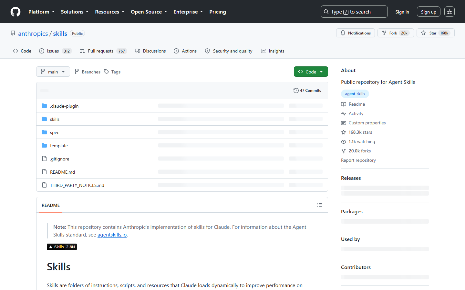465x290 pixels.
Task: Open the GitHub logo homepage
Action: 15,12
